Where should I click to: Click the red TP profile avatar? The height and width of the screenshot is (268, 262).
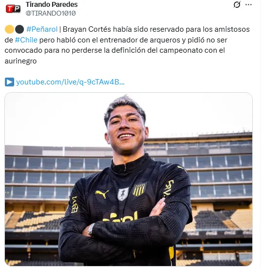tap(13, 9)
